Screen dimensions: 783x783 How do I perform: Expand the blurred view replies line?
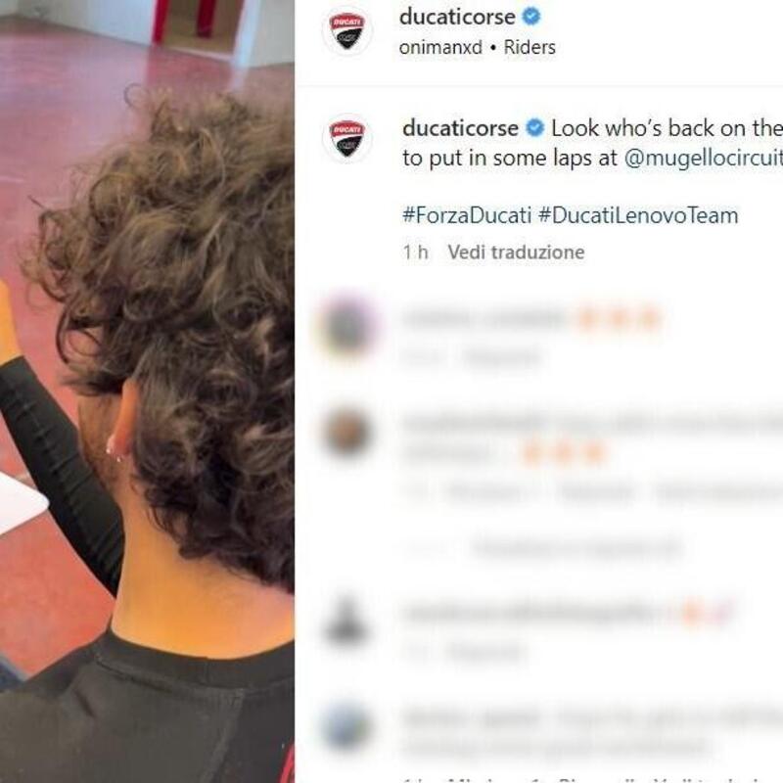coord(576,548)
